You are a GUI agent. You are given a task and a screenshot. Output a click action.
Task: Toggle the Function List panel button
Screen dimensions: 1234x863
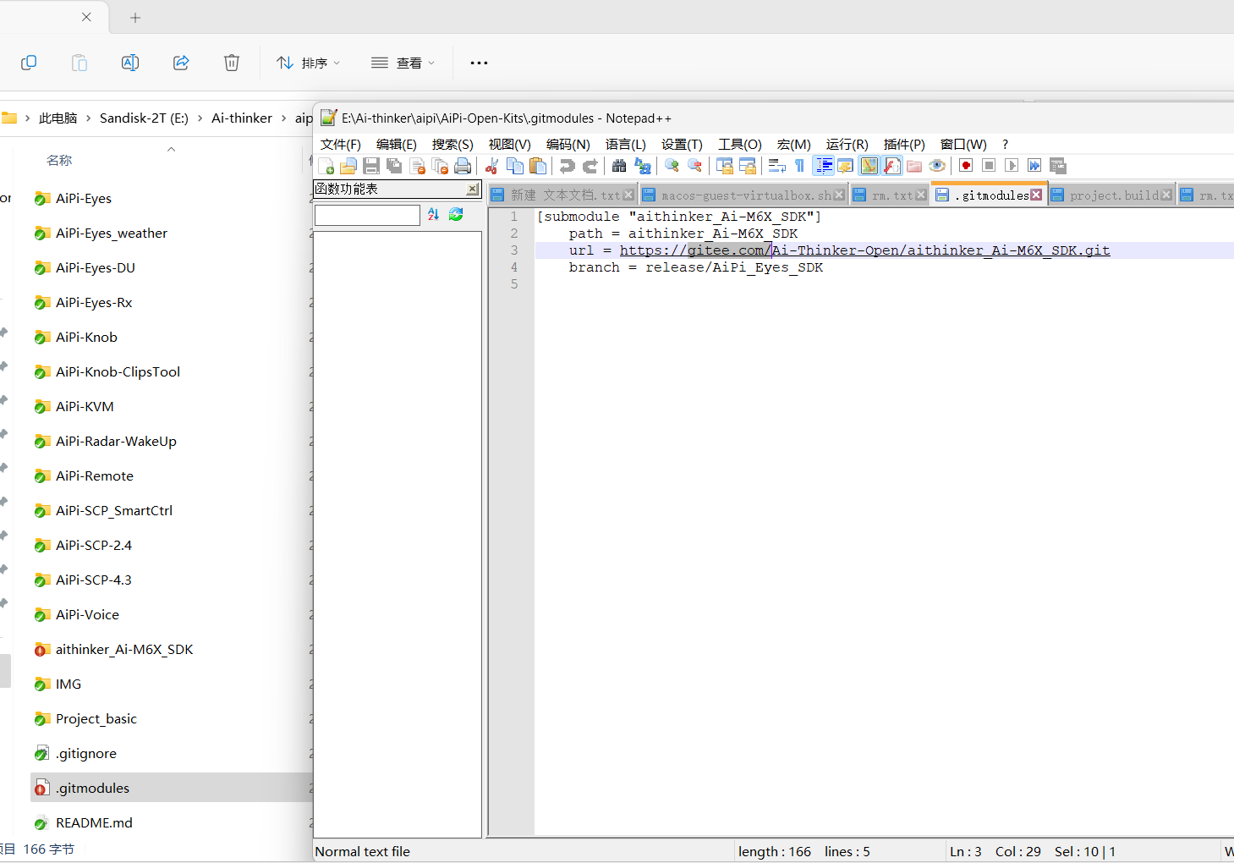pyautogui.click(x=891, y=166)
